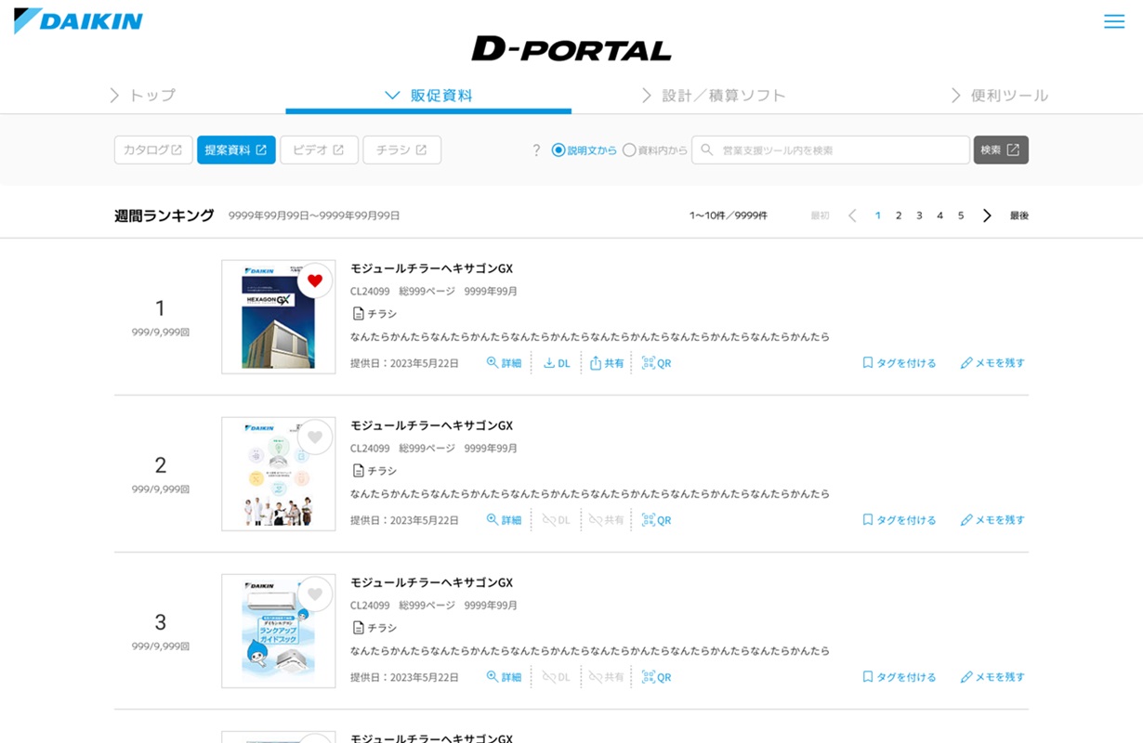Open rank 2 flyer thumbnail with people
The width and height of the screenshot is (1143, 743).
279,474
